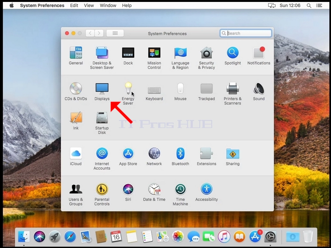Open Sharing preferences pane
Image resolution: width=331 pixels, height=248 pixels.
[232, 156]
